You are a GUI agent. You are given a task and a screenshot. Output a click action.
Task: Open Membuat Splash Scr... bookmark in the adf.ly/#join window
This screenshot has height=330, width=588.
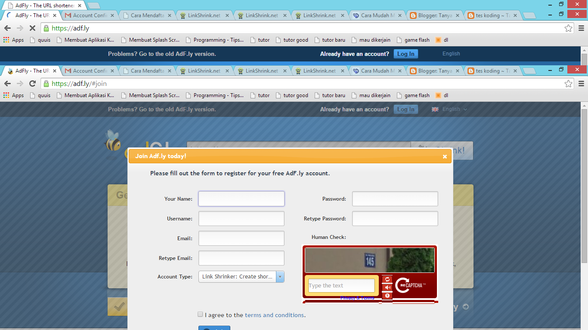150,95
